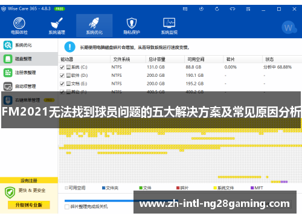Click the purple MFT legend swatch
Screen dimensions: 302x219
pos(252,188)
